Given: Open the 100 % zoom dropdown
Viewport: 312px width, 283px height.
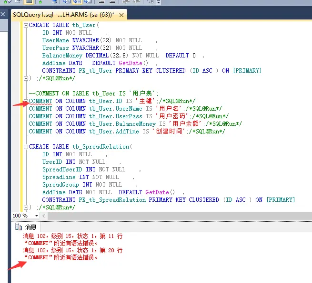Looking at the screenshot, I should tap(37, 216).
